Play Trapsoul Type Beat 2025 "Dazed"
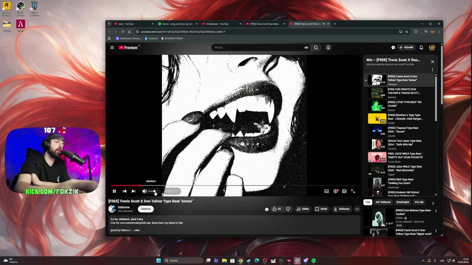The width and height of the screenshot is (472, 265). click(400, 131)
